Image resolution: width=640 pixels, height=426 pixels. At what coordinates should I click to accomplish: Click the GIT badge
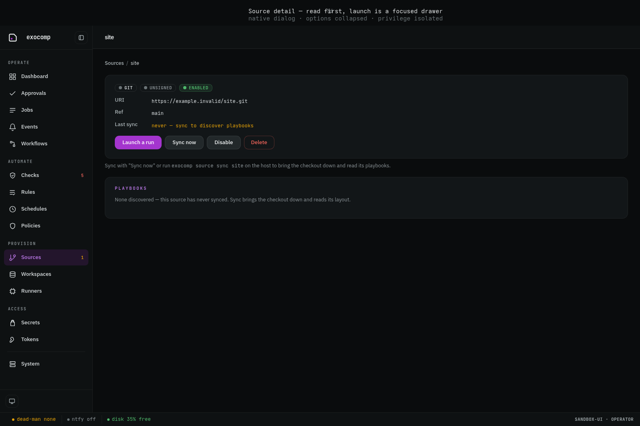[x=126, y=88]
